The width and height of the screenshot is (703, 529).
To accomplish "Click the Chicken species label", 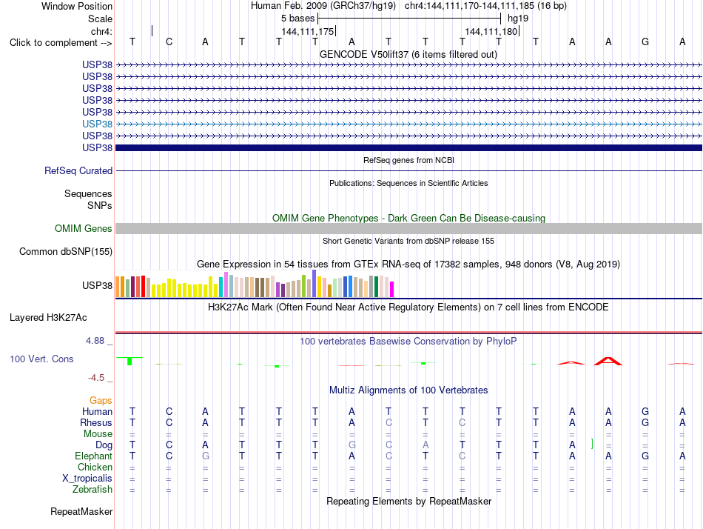I will (x=95, y=467).
